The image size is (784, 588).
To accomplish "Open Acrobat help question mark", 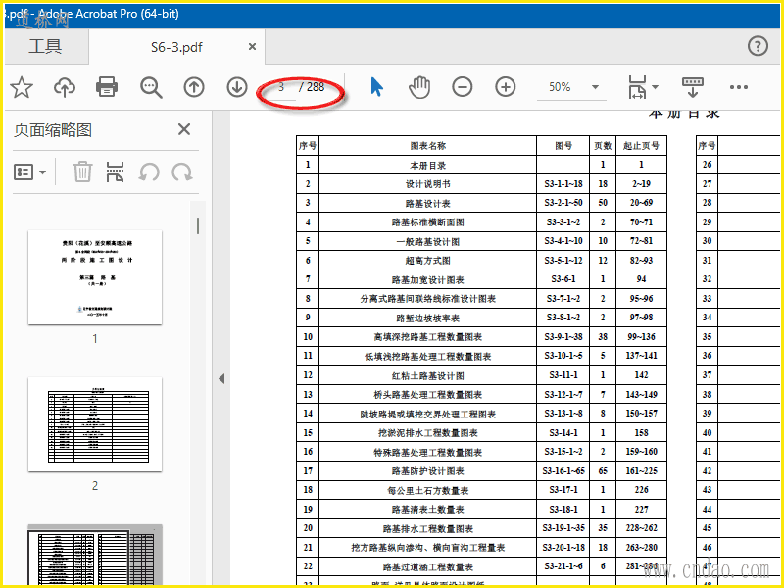I will [x=758, y=46].
